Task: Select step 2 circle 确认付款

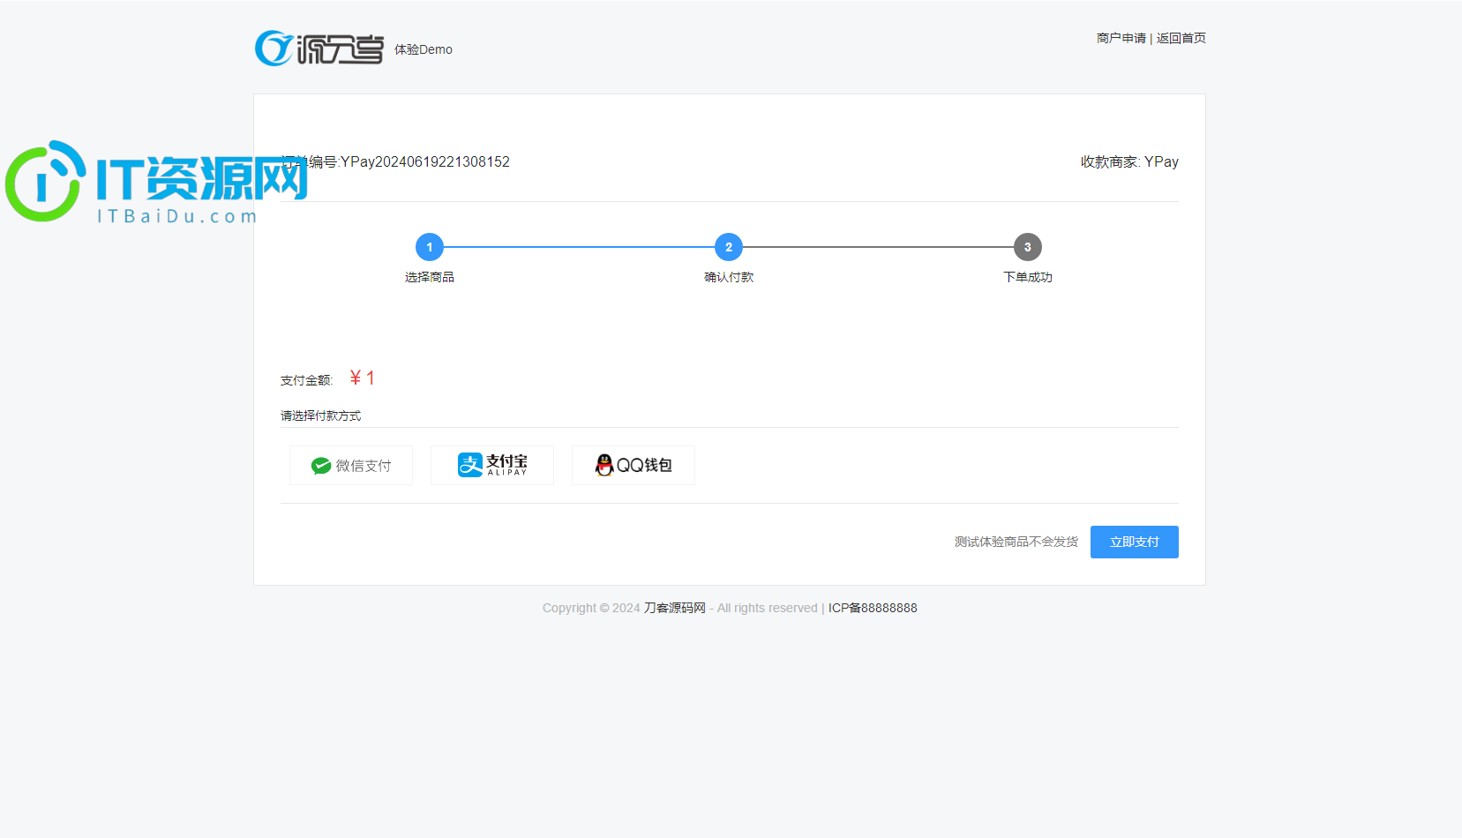Action: (x=729, y=247)
